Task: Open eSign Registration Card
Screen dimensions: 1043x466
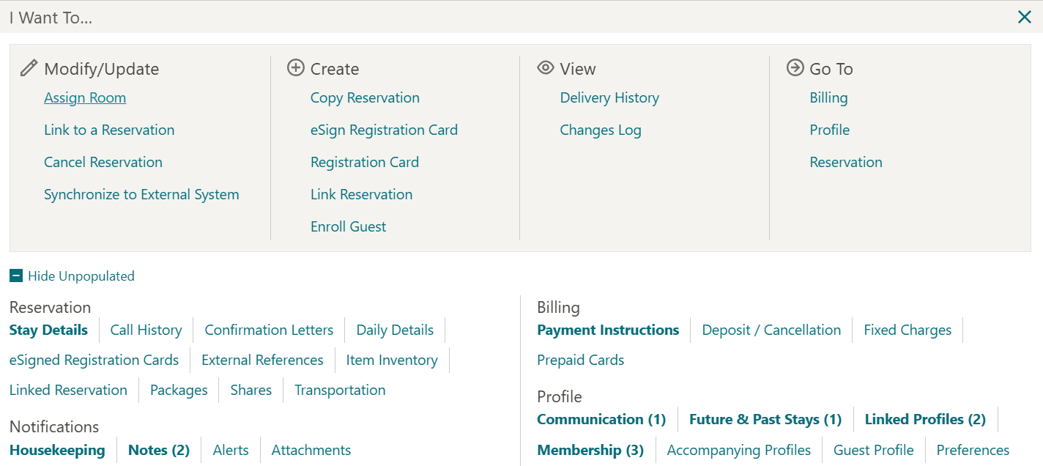Action: click(385, 130)
